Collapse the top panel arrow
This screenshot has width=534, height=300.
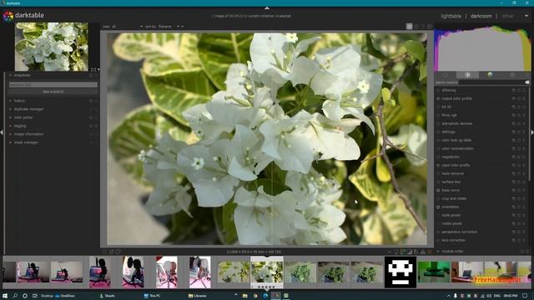pos(267,7)
